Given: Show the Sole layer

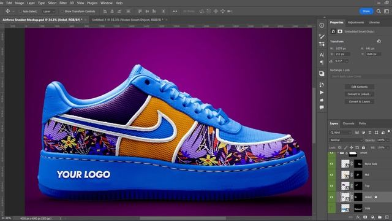Looking at the screenshot, I should [x=332, y=208].
